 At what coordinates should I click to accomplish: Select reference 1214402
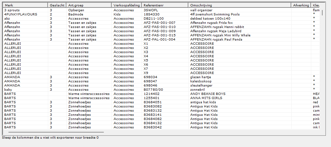point(151,94)
